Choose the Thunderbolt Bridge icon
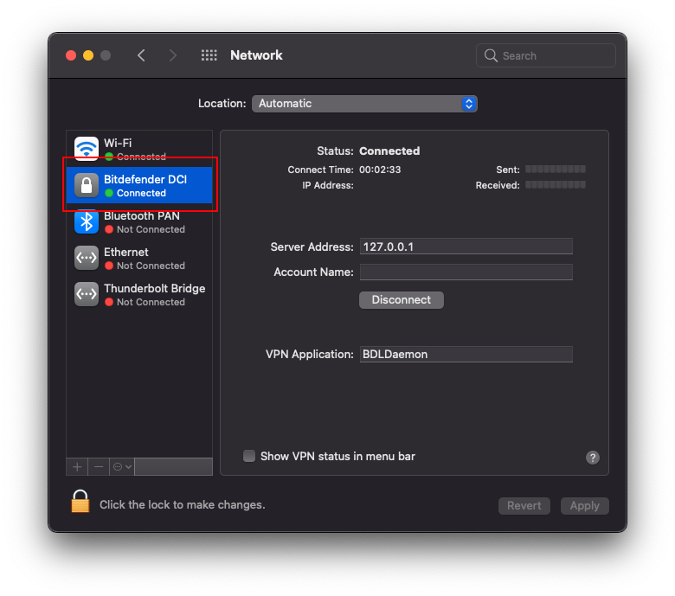Screen dimensions: 675x596 pyautogui.click(x=87, y=294)
